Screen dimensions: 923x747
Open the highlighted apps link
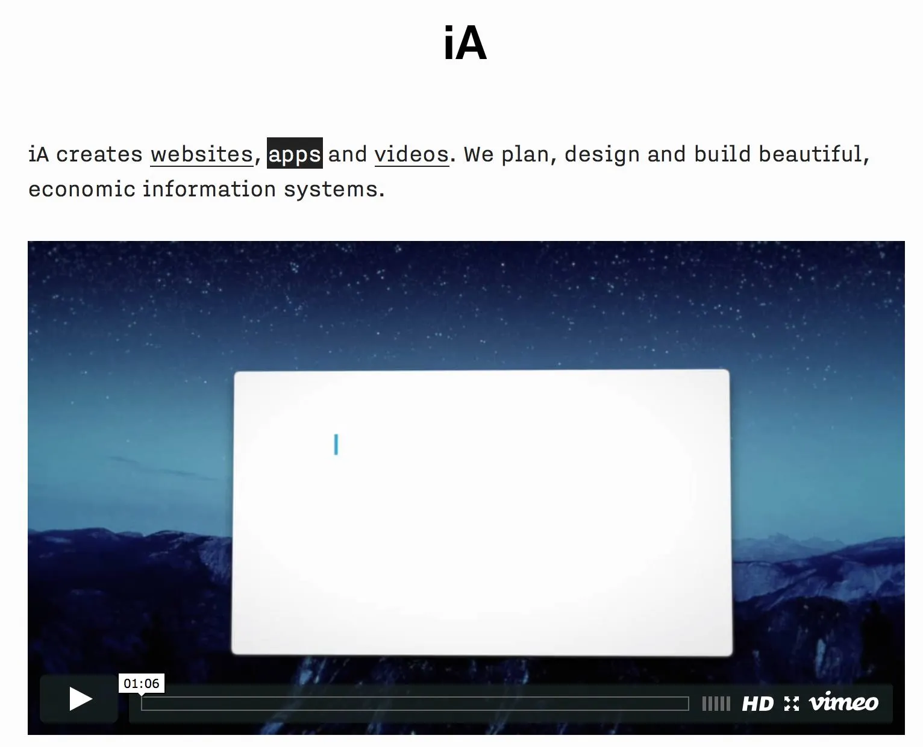(x=295, y=154)
